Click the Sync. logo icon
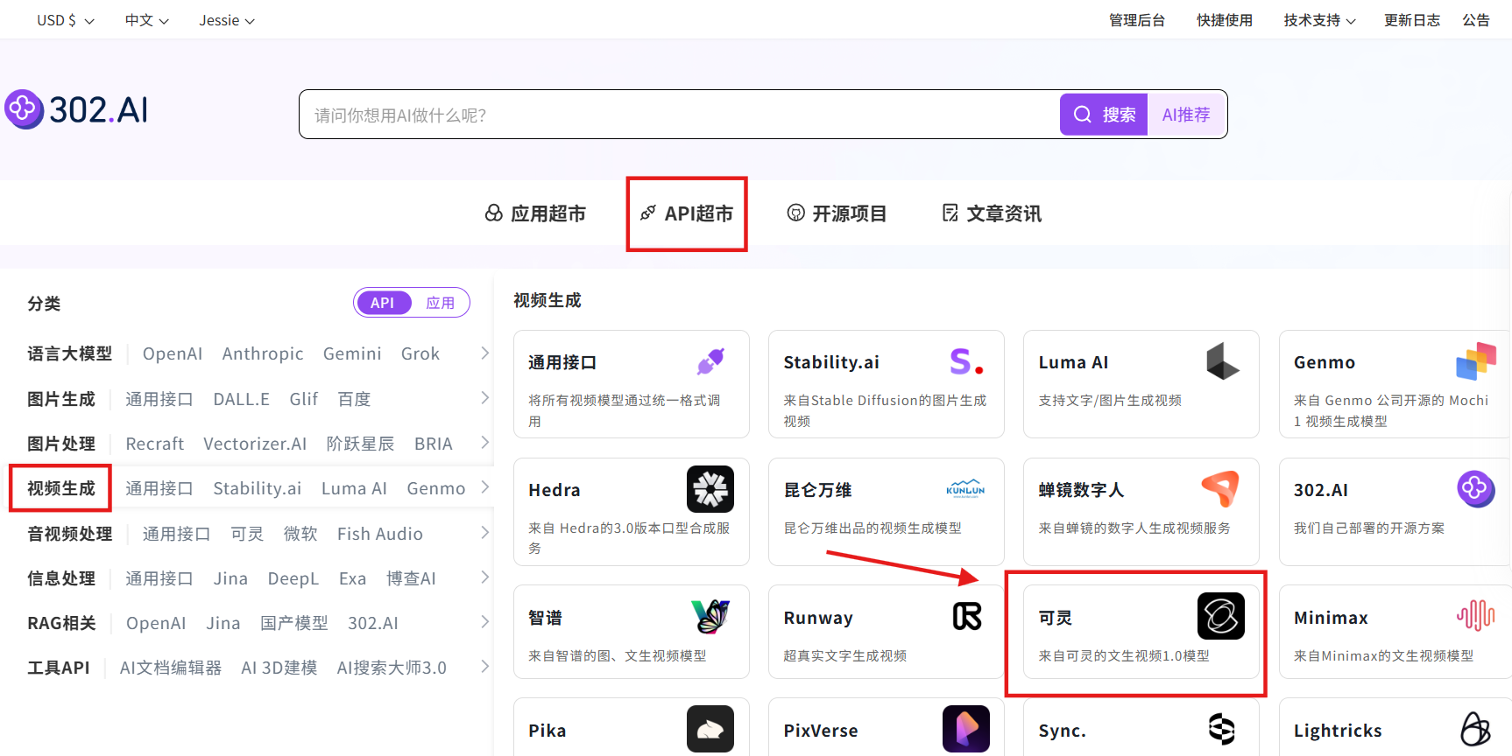The width and height of the screenshot is (1512, 756). click(1221, 729)
